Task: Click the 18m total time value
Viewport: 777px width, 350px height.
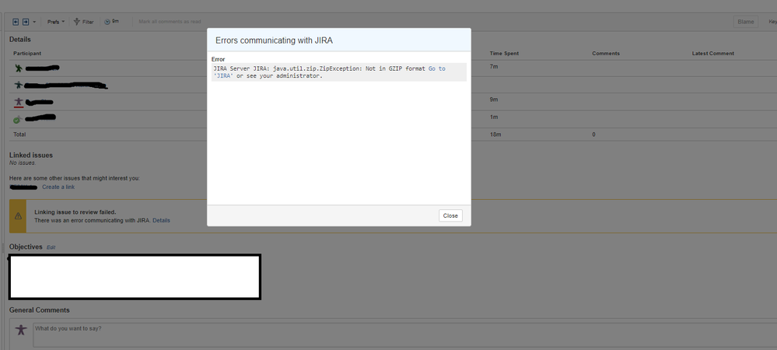Action: [x=495, y=135]
